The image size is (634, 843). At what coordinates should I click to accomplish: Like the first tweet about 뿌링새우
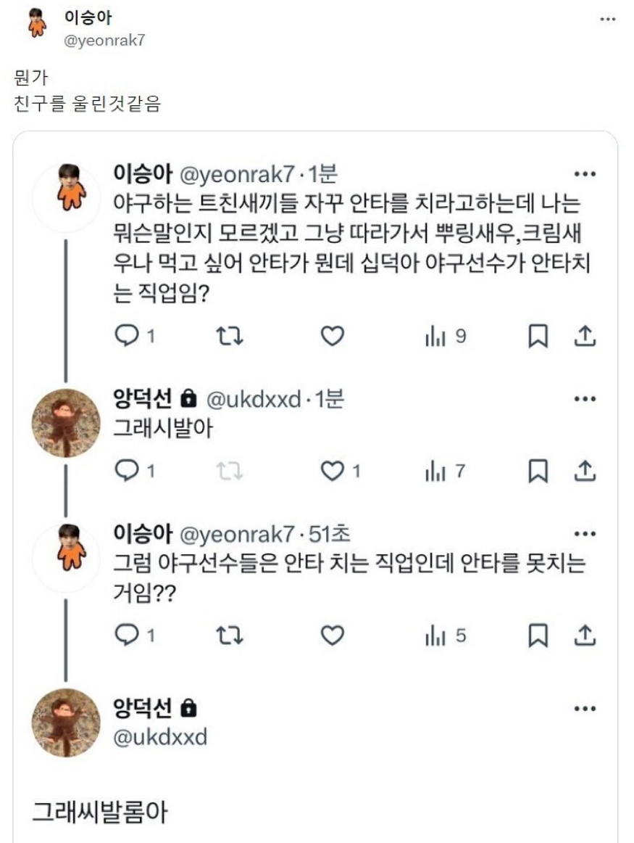point(332,336)
